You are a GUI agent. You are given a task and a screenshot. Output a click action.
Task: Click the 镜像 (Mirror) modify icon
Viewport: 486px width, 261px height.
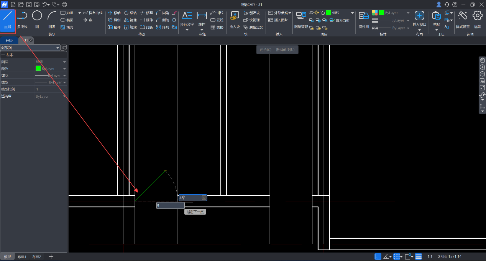[130, 20]
